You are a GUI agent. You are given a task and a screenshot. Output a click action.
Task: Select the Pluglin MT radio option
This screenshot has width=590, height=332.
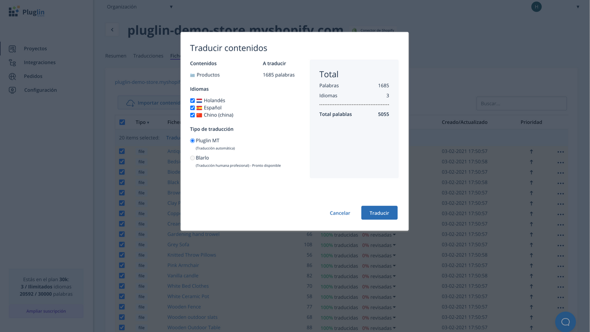(192, 141)
